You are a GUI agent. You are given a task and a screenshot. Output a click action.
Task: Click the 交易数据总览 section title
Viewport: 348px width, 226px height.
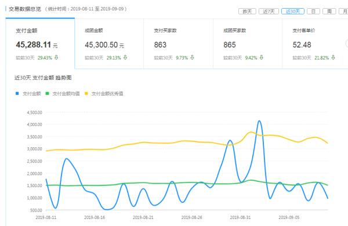coord(25,9)
